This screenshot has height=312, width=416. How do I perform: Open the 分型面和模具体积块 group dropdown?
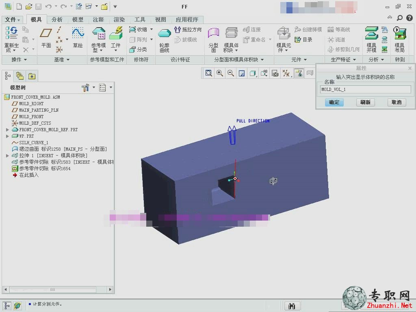pos(239,60)
